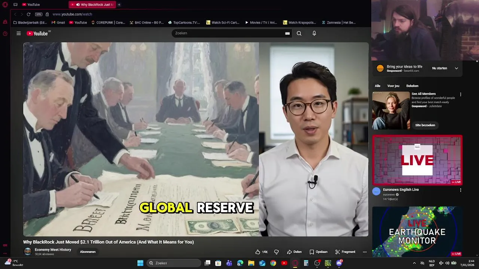This screenshot has height=269, width=479.
Task: Start voice search with microphone icon
Action: click(314, 33)
